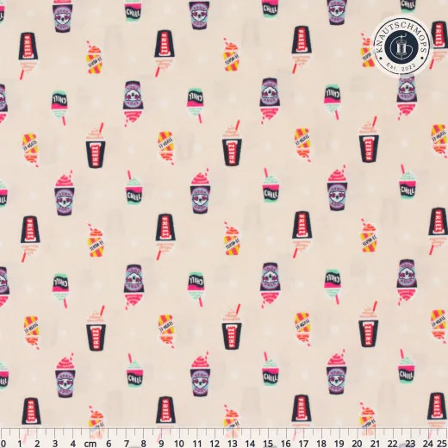Viewport: 448px width, 448px height.
Task: Click the 25 mark on the ruler
Action: (x=442, y=443)
